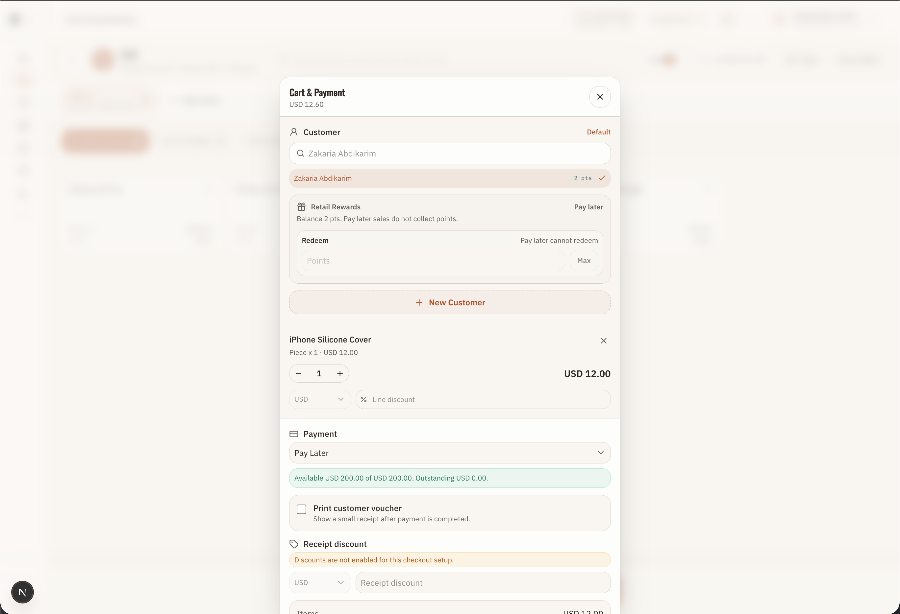
Task: Click the customer search field
Action: tap(450, 153)
